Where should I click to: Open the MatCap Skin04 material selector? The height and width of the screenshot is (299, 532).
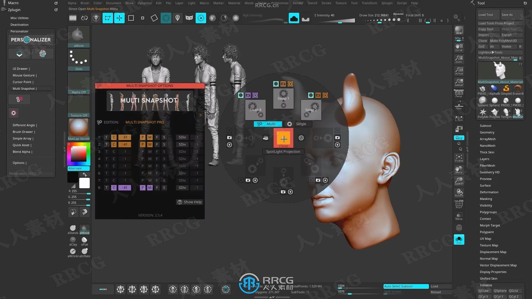[x=79, y=130]
